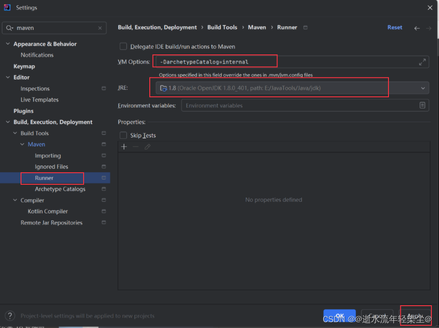The width and height of the screenshot is (439, 328).
Task: Click project-level icon beside Compiler
Action: click(104, 200)
